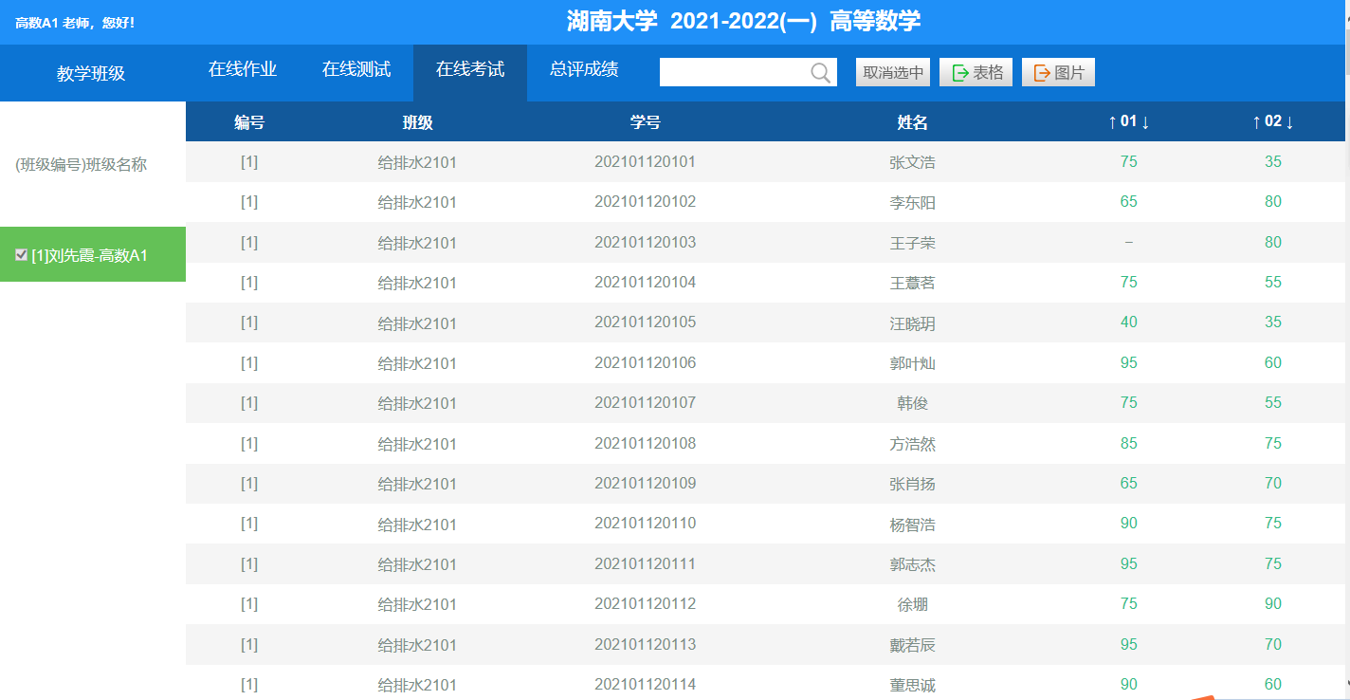Click student ID 202101120106

click(x=646, y=362)
